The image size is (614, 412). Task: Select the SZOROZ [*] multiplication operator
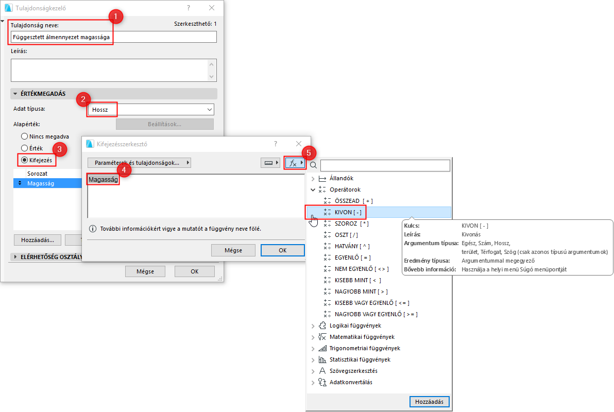(350, 224)
